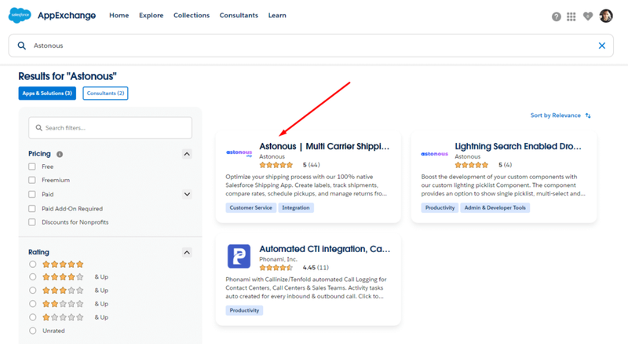This screenshot has width=628, height=344.
Task: Select four stars & Up rating
Action: (x=32, y=277)
